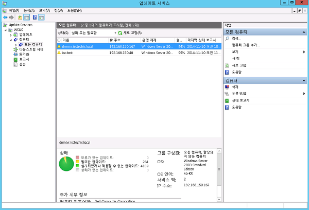Image resolution: width=309 pixels, height=210 pixels.
Task: Click the warning icon beside isc-test
Action: 59,52
